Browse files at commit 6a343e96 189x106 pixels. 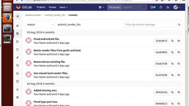[179, 75]
